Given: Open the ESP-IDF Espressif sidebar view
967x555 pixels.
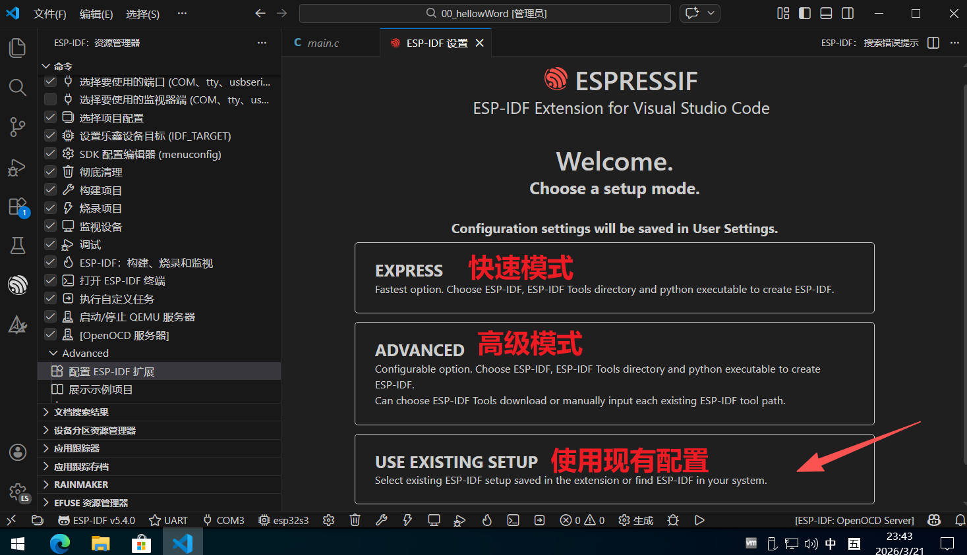Looking at the screenshot, I should (18, 285).
